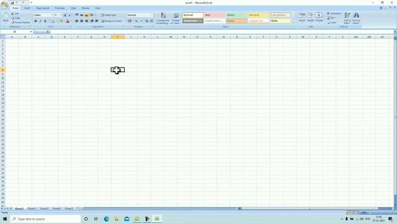Align text right

[x=86, y=21]
